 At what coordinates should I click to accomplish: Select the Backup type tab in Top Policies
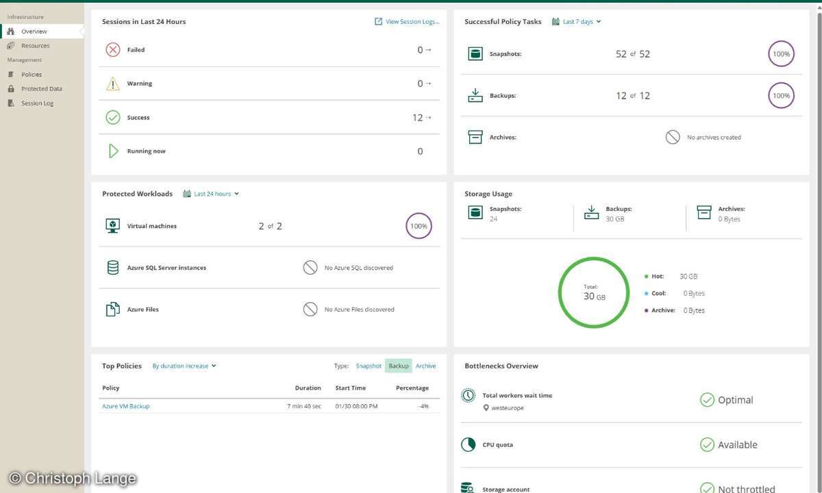pos(399,366)
